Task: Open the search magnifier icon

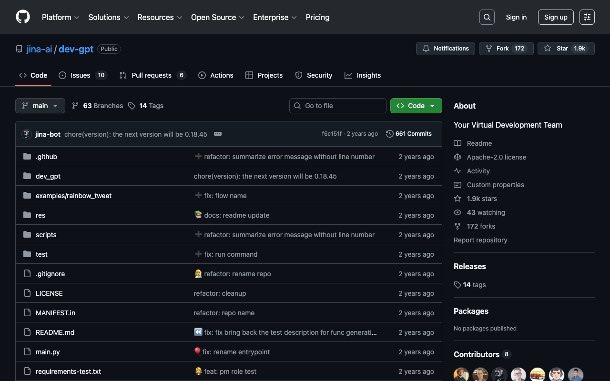Action: tap(487, 17)
